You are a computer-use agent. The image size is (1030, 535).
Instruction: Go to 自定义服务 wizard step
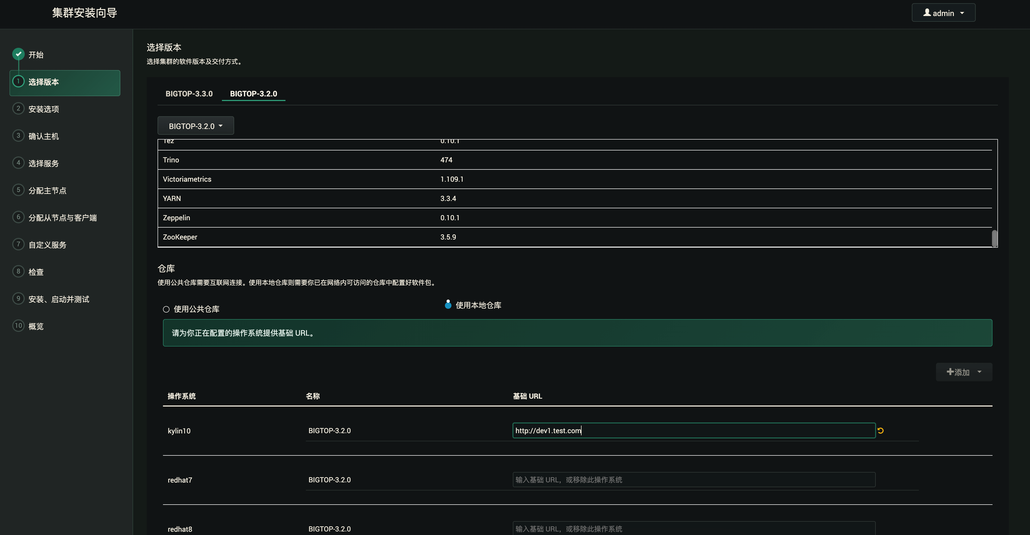click(47, 245)
